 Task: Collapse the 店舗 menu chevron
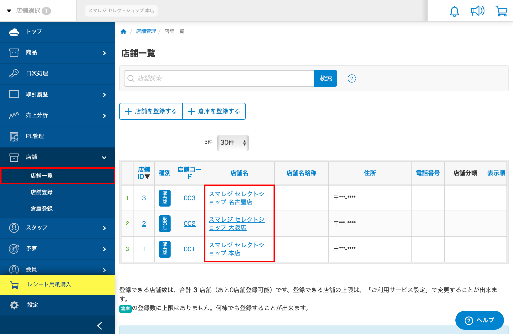104,157
